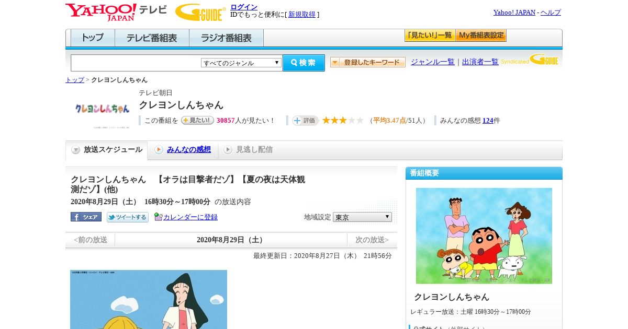Image resolution: width=628 pixels, height=329 pixels.
Task: Click the Facebook シェア button
Action: pyautogui.click(x=86, y=217)
